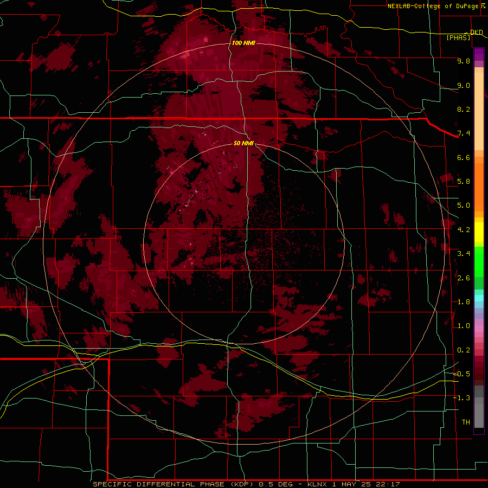Click the 22:17 timestamp in footer
Screen dimensions: 488x488
pos(388,484)
